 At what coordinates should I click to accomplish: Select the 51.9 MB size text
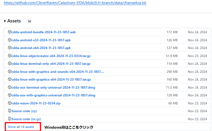172,56
